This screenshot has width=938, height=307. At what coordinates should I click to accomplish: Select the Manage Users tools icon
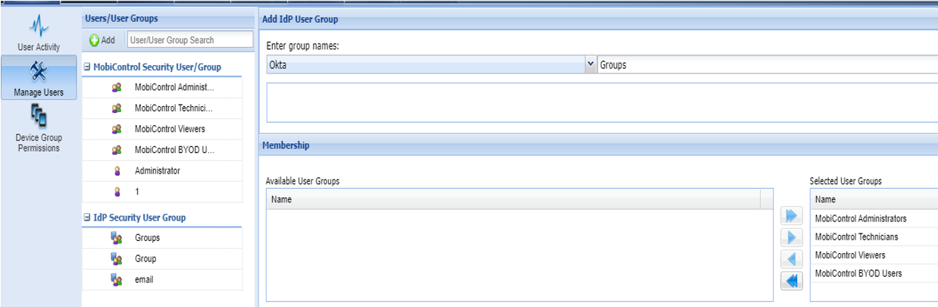38,72
